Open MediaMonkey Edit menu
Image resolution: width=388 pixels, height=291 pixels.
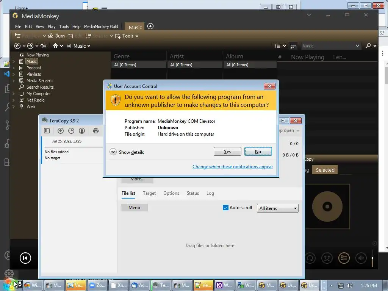click(x=28, y=27)
